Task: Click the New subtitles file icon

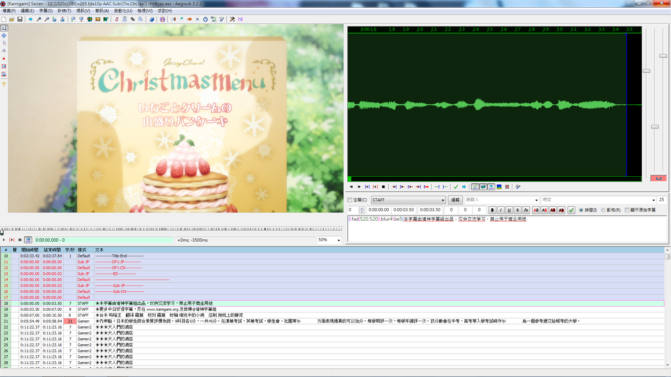Action: pos(4,19)
